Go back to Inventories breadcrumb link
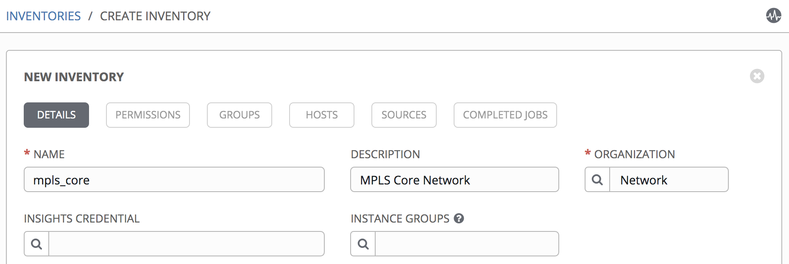This screenshot has width=789, height=264. (x=43, y=16)
